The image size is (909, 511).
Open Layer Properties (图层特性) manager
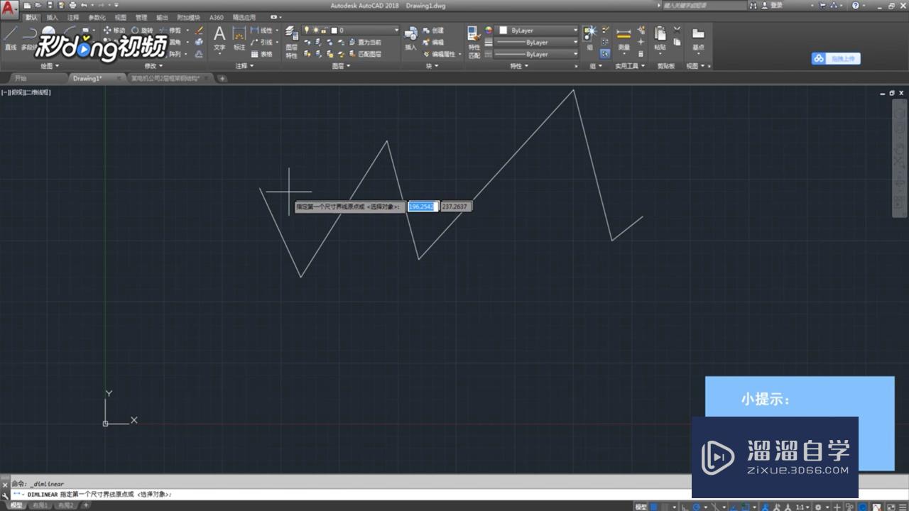tap(291, 43)
